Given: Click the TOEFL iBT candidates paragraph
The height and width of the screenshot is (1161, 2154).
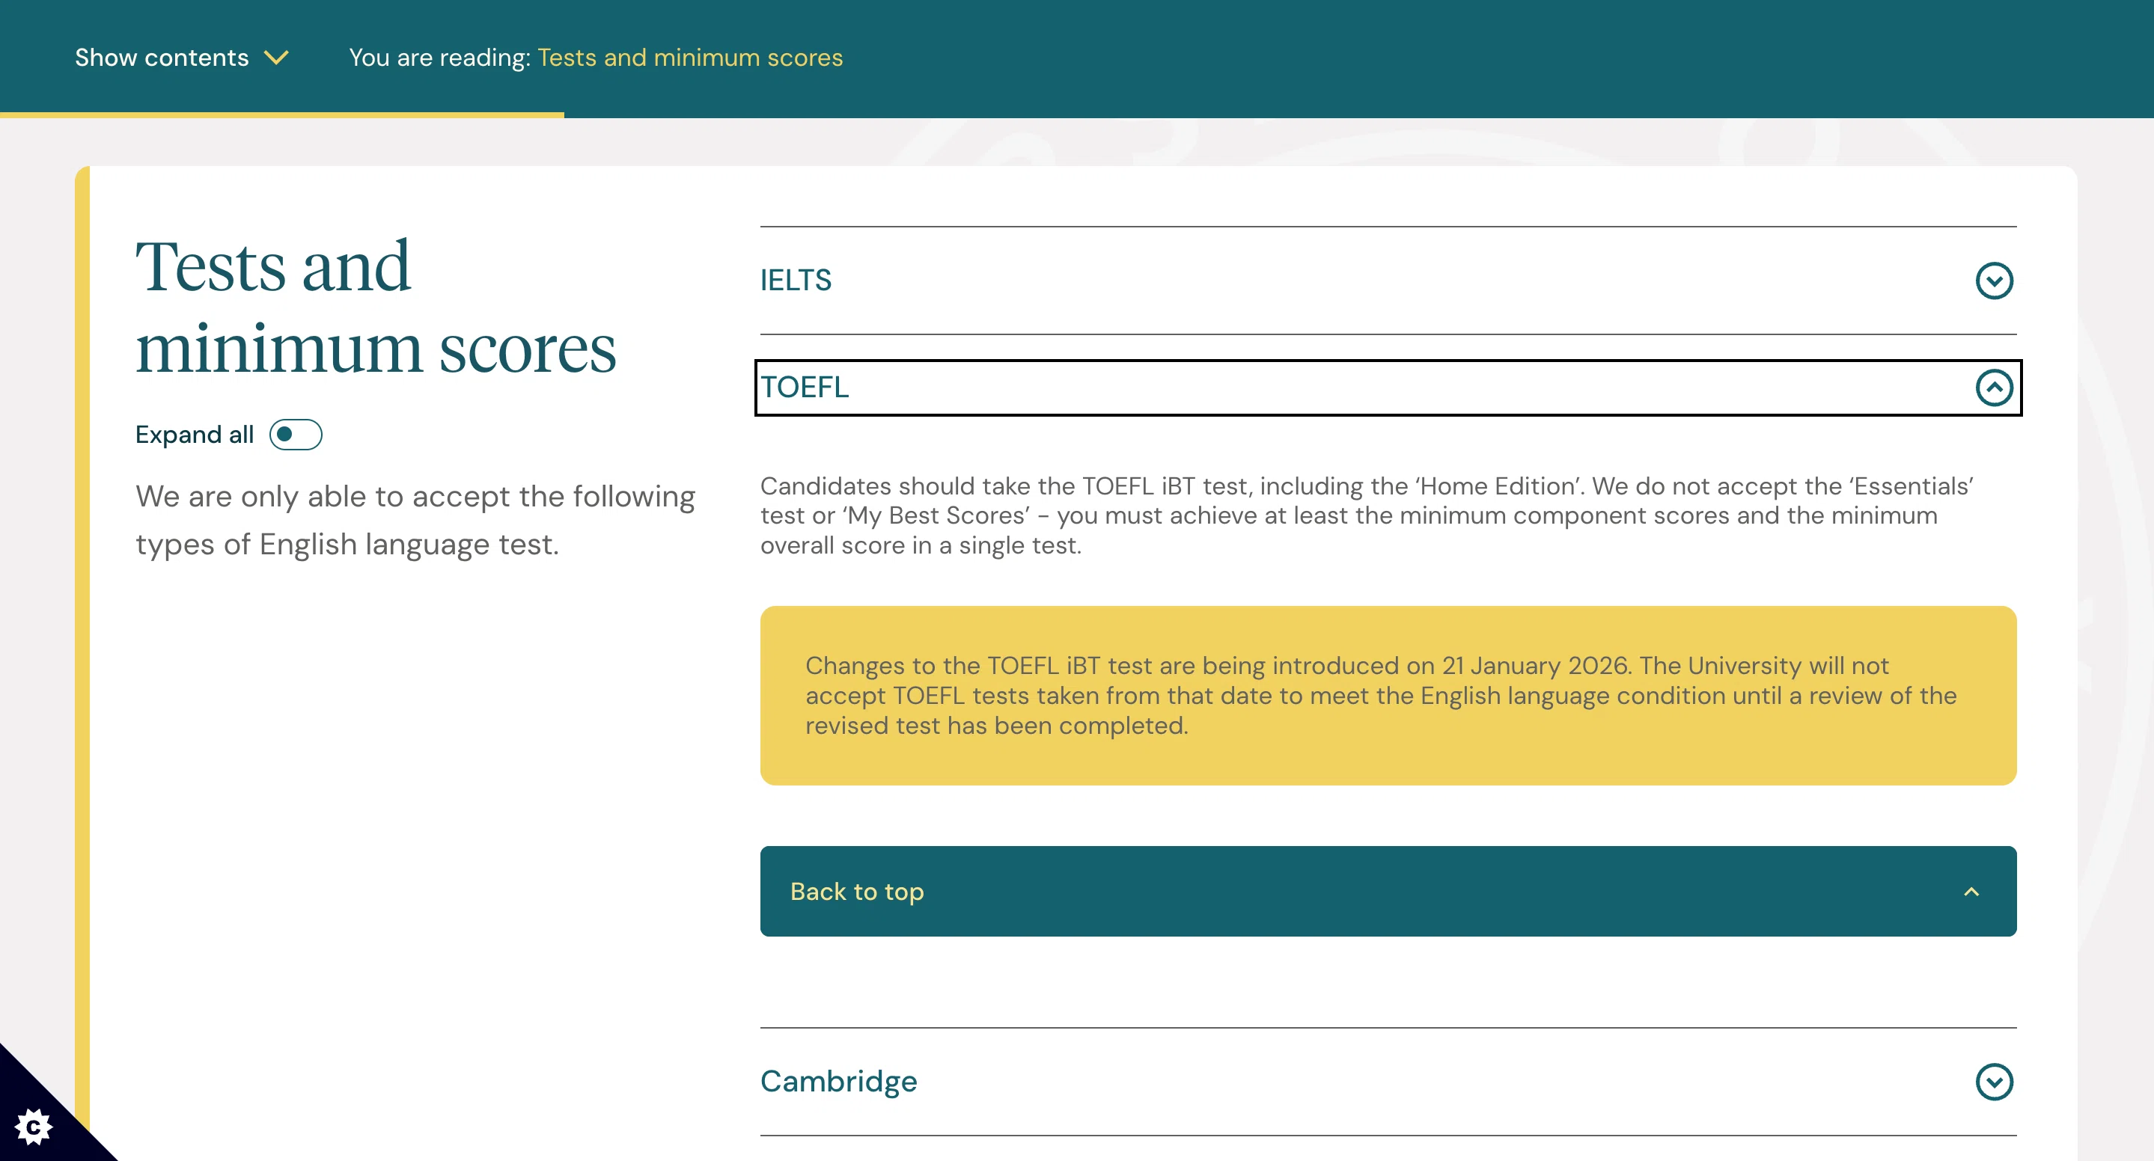Looking at the screenshot, I should click(x=1368, y=515).
